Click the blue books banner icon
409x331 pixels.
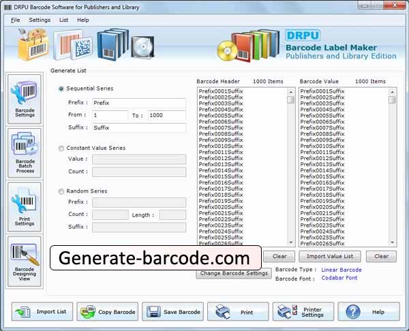112,44
